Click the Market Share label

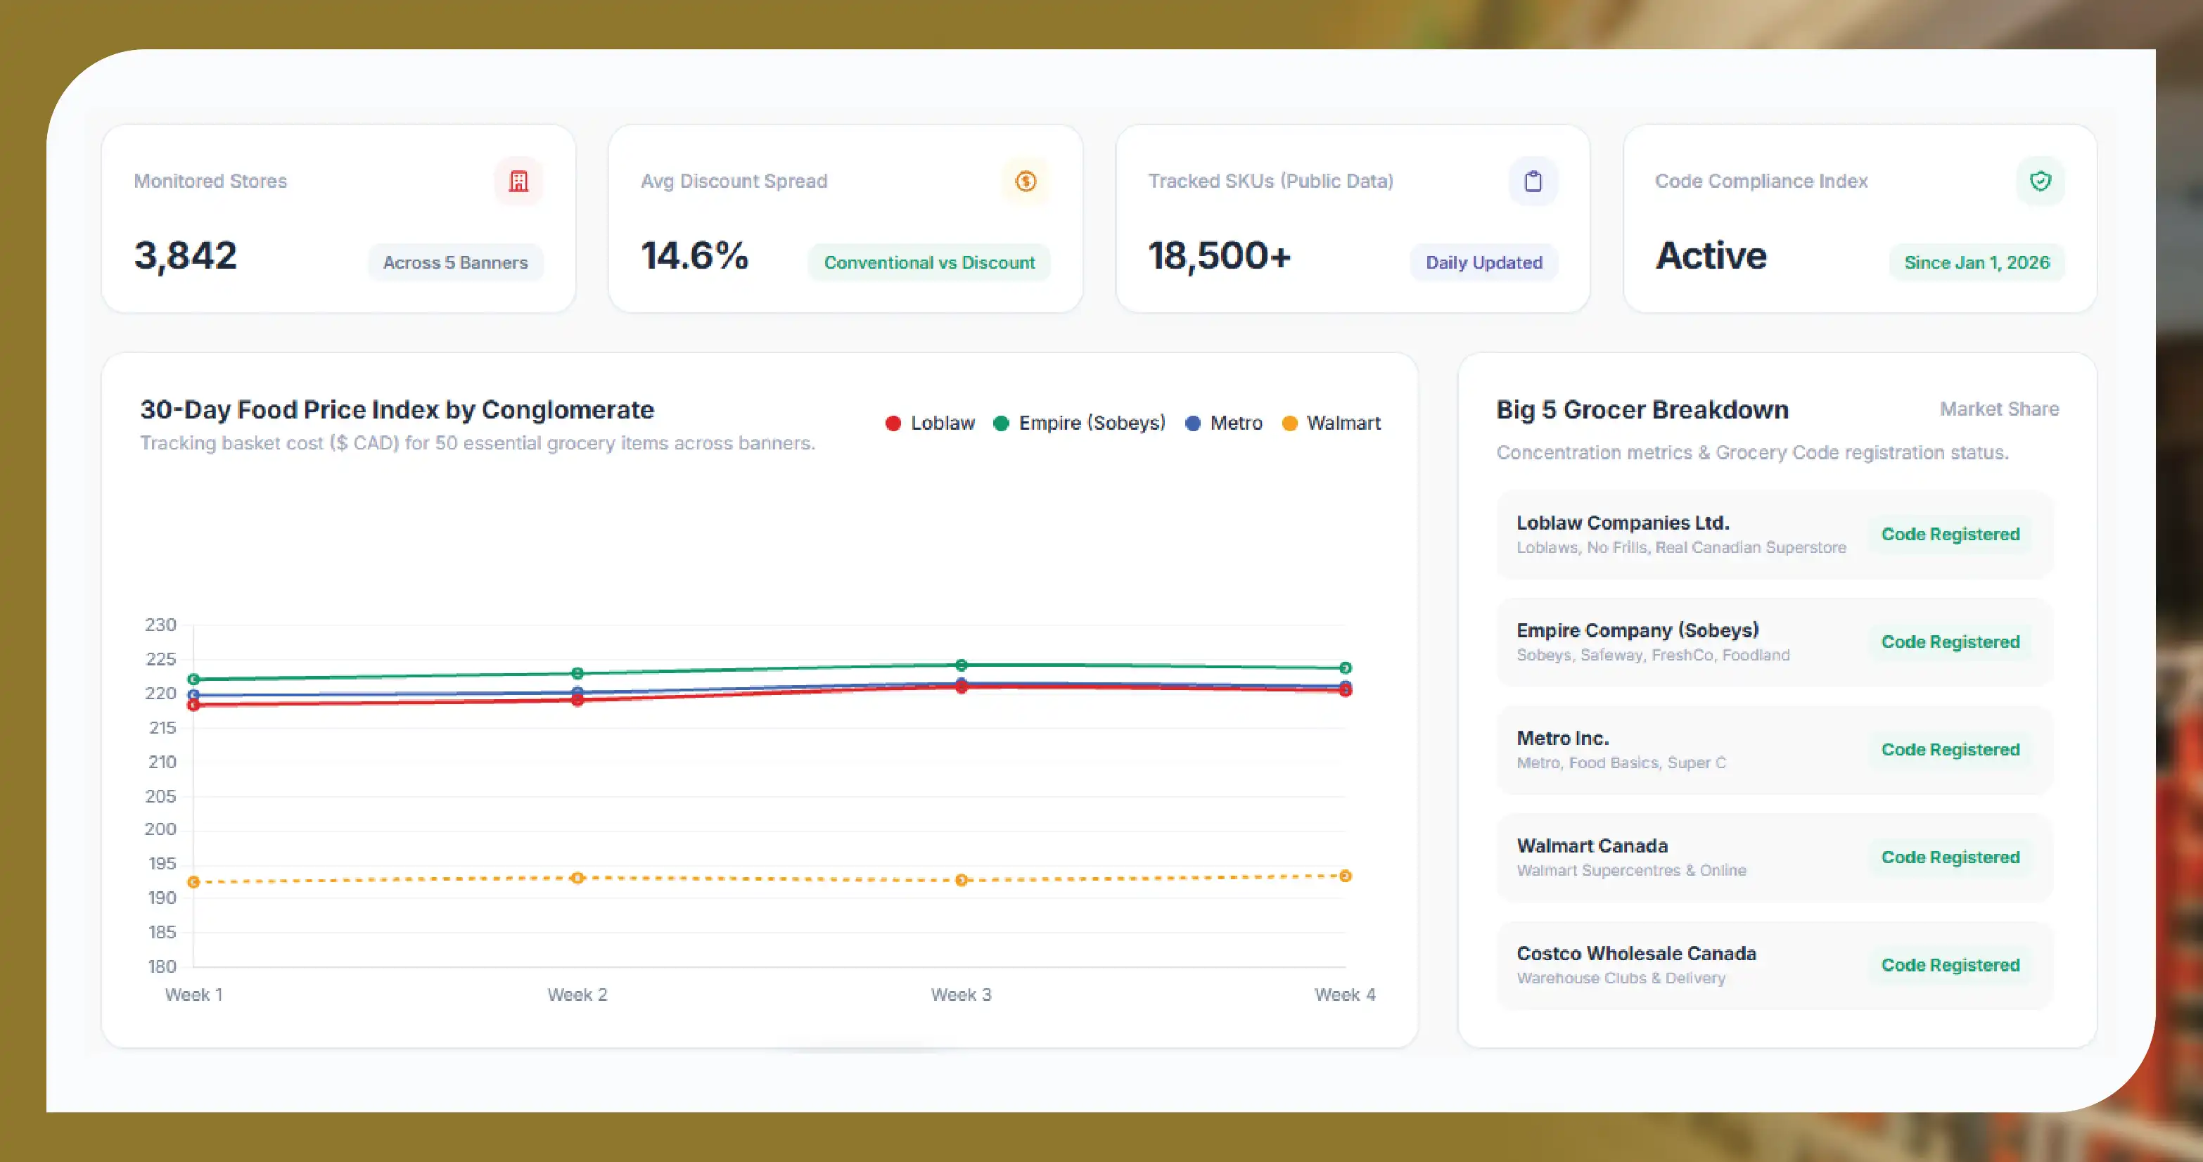(1998, 409)
